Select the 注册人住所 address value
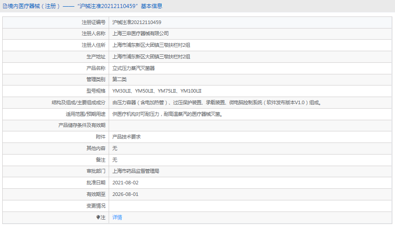 coord(151,45)
